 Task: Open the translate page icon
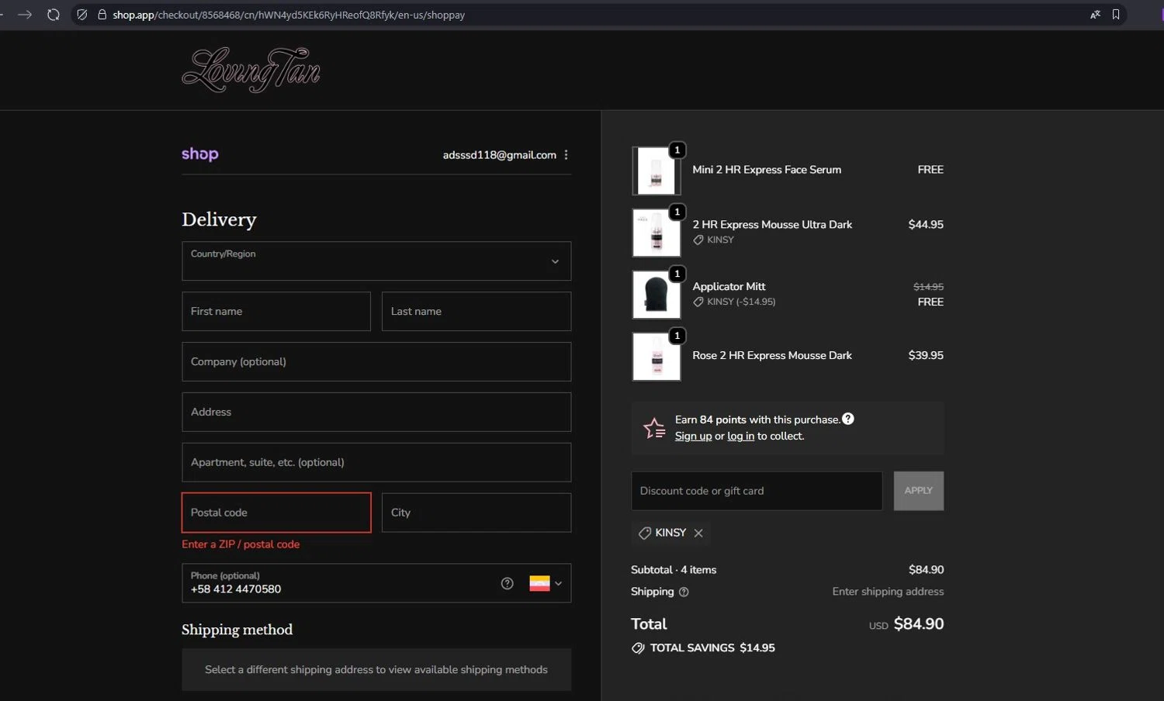coord(1095,15)
